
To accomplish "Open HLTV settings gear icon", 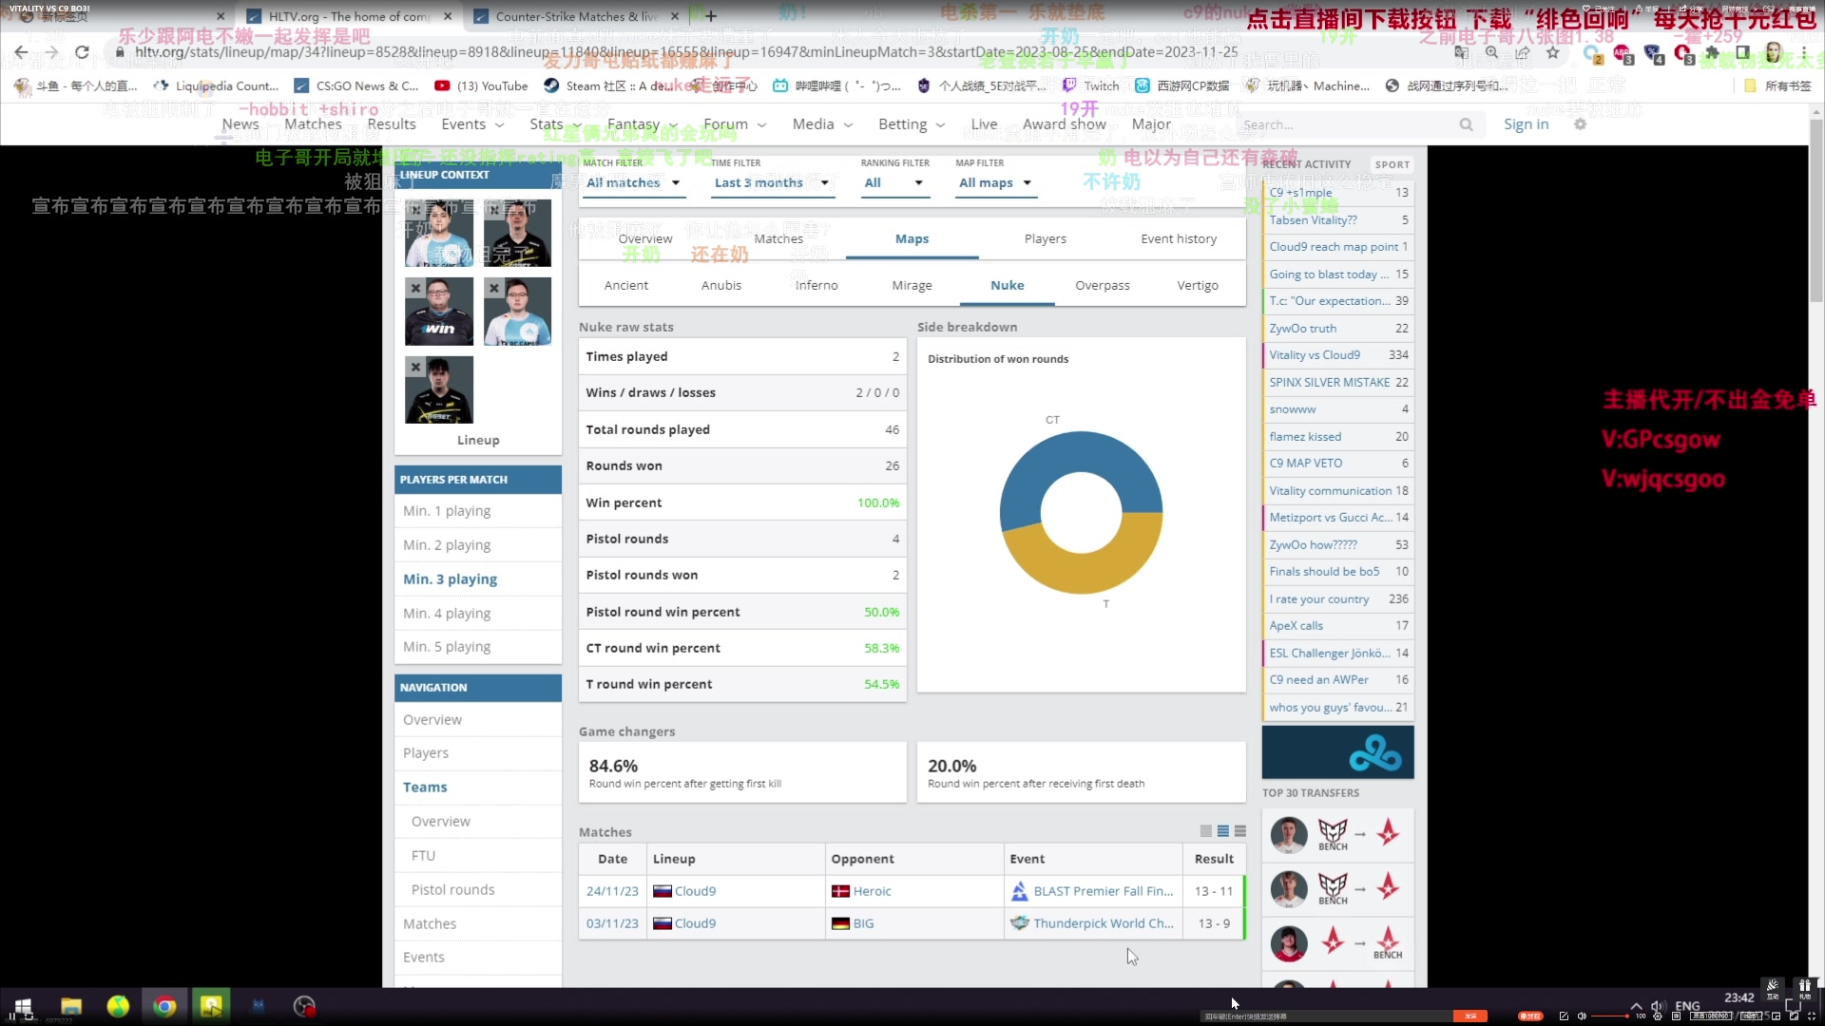I will [x=1581, y=124].
